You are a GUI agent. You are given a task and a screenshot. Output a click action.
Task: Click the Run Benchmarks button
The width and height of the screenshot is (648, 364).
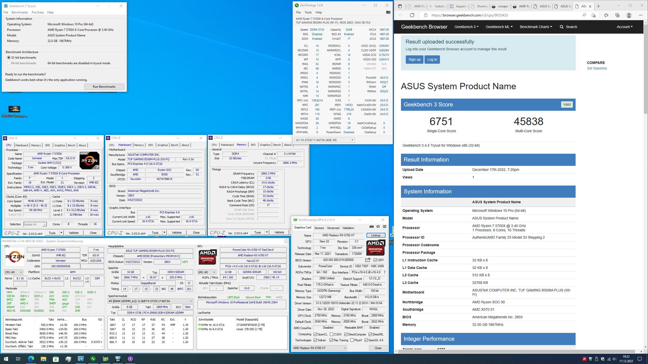[104, 86]
